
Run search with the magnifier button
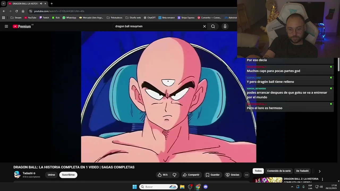[213, 26]
